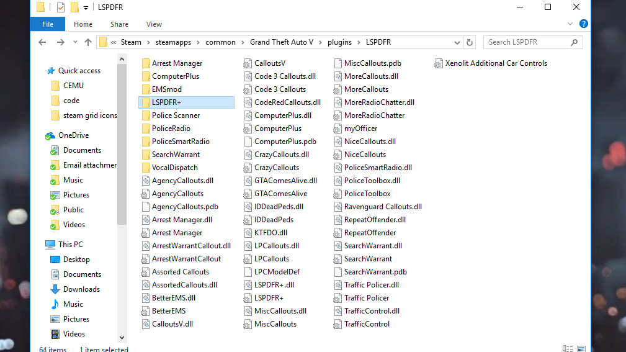Select AgencyCallouts.dll file icon
This screenshot has width=626, height=352.
146,181
